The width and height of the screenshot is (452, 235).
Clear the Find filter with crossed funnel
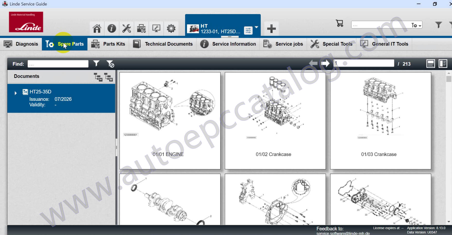point(110,64)
